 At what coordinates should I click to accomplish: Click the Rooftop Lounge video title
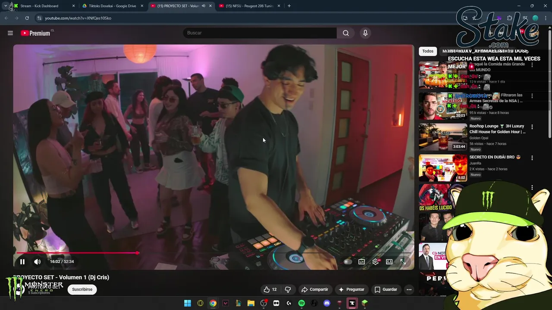click(497, 129)
